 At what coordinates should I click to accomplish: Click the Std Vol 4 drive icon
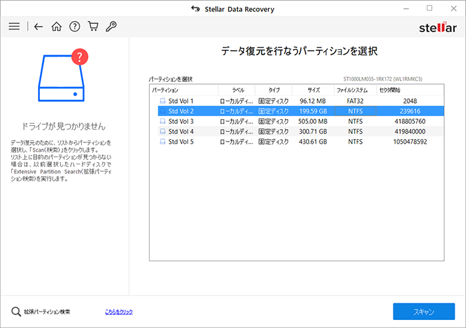[162, 131]
